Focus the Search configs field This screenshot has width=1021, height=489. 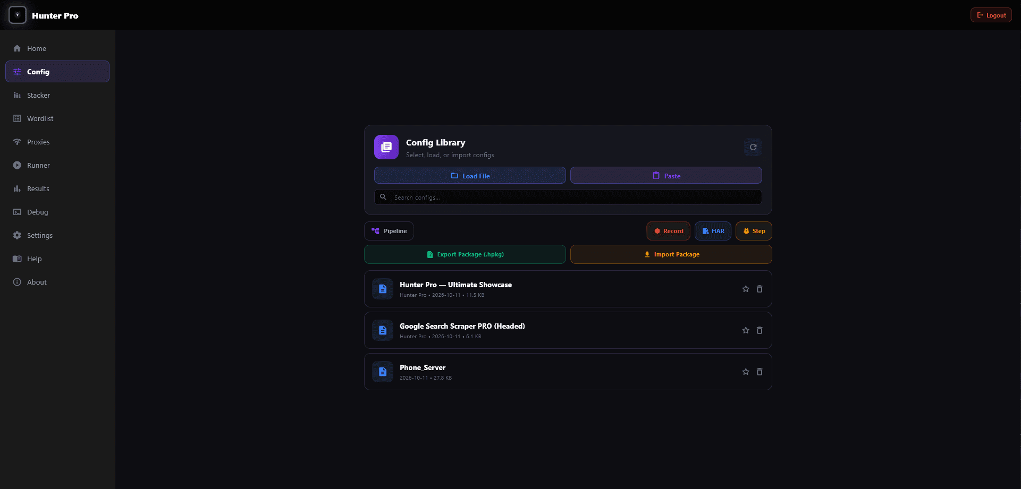(x=568, y=197)
